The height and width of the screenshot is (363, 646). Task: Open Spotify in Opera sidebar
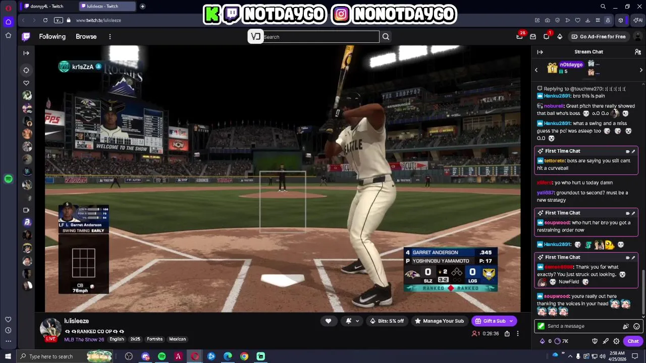(x=8, y=179)
